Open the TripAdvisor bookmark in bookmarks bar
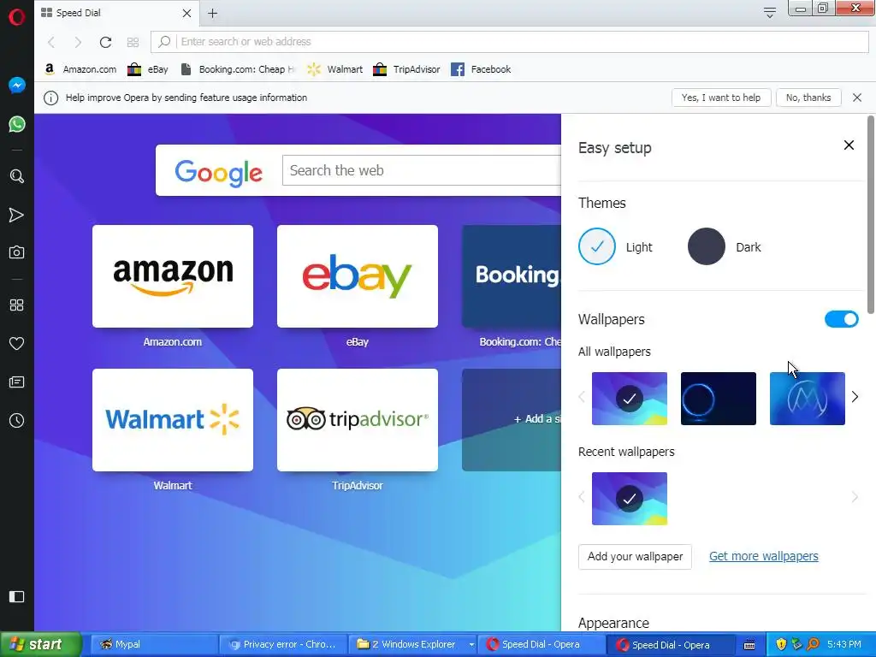 click(406, 69)
